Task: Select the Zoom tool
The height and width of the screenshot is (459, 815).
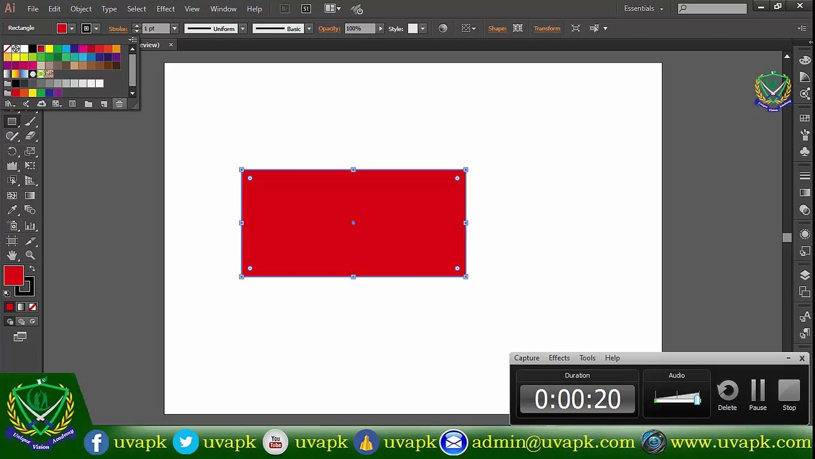Action: (x=31, y=256)
